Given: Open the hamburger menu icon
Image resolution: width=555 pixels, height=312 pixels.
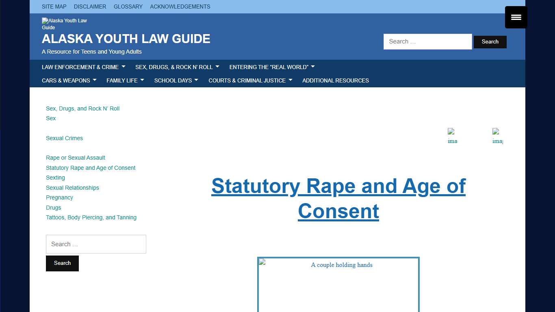Looking at the screenshot, I should [x=516, y=17].
